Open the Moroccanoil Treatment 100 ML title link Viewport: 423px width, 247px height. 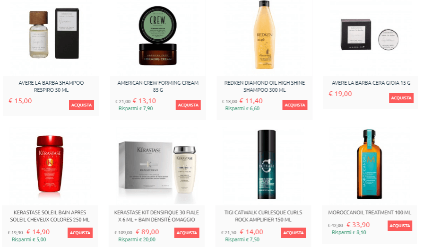[x=370, y=212]
